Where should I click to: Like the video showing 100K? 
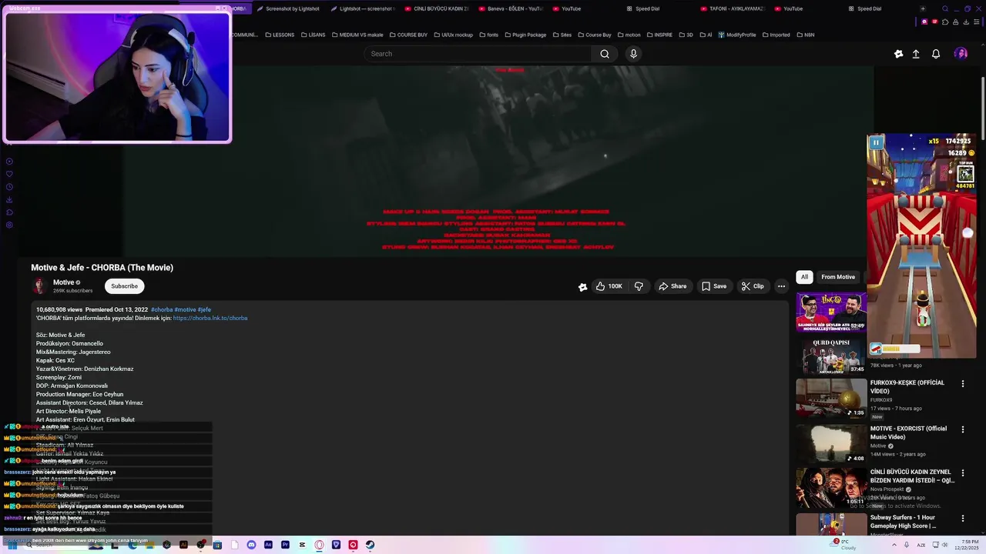[x=609, y=286]
